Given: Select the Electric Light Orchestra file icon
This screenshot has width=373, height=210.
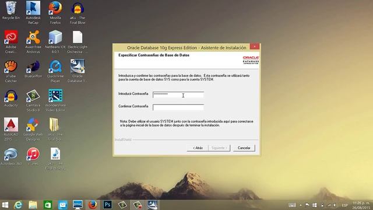Looking at the screenshot, I should [78, 41].
